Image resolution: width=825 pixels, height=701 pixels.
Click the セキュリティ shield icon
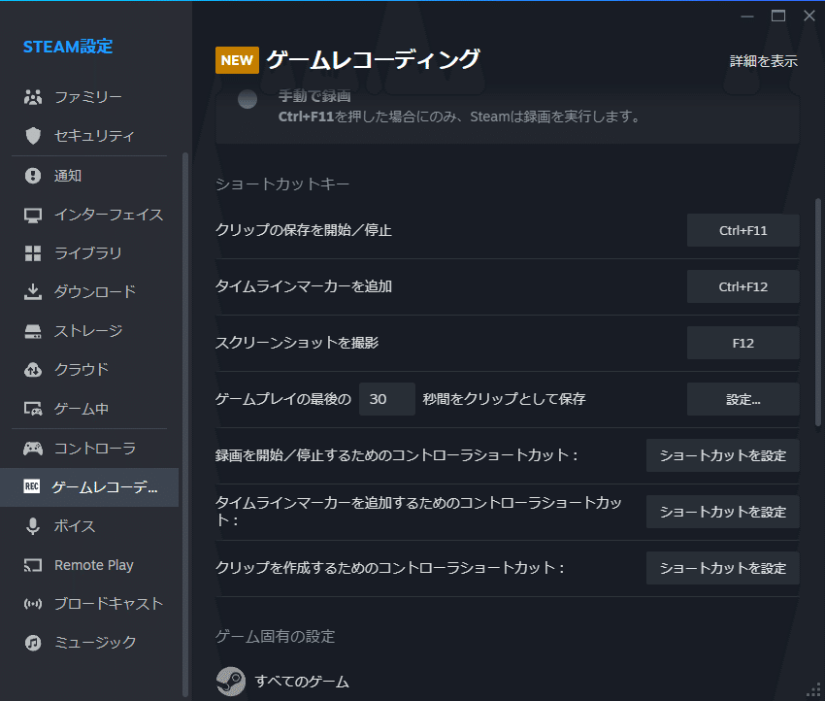pyautogui.click(x=33, y=136)
